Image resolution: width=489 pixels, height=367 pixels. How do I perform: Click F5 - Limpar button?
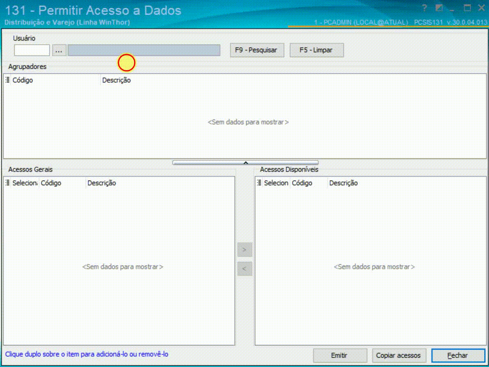pyautogui.click(x=317, y=50)
